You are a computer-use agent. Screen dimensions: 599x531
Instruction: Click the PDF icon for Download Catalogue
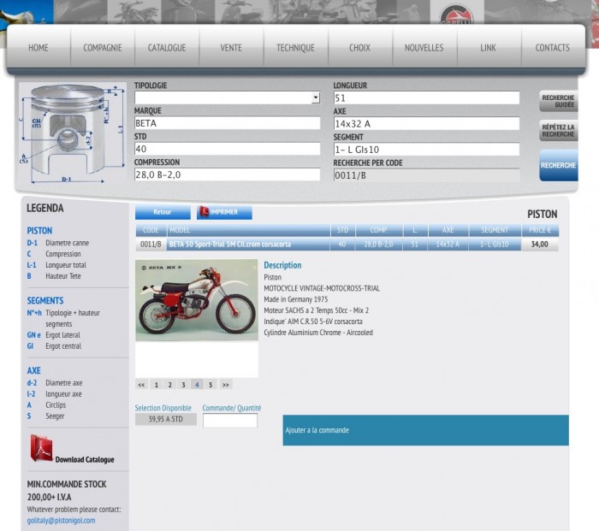click(42, 448)
